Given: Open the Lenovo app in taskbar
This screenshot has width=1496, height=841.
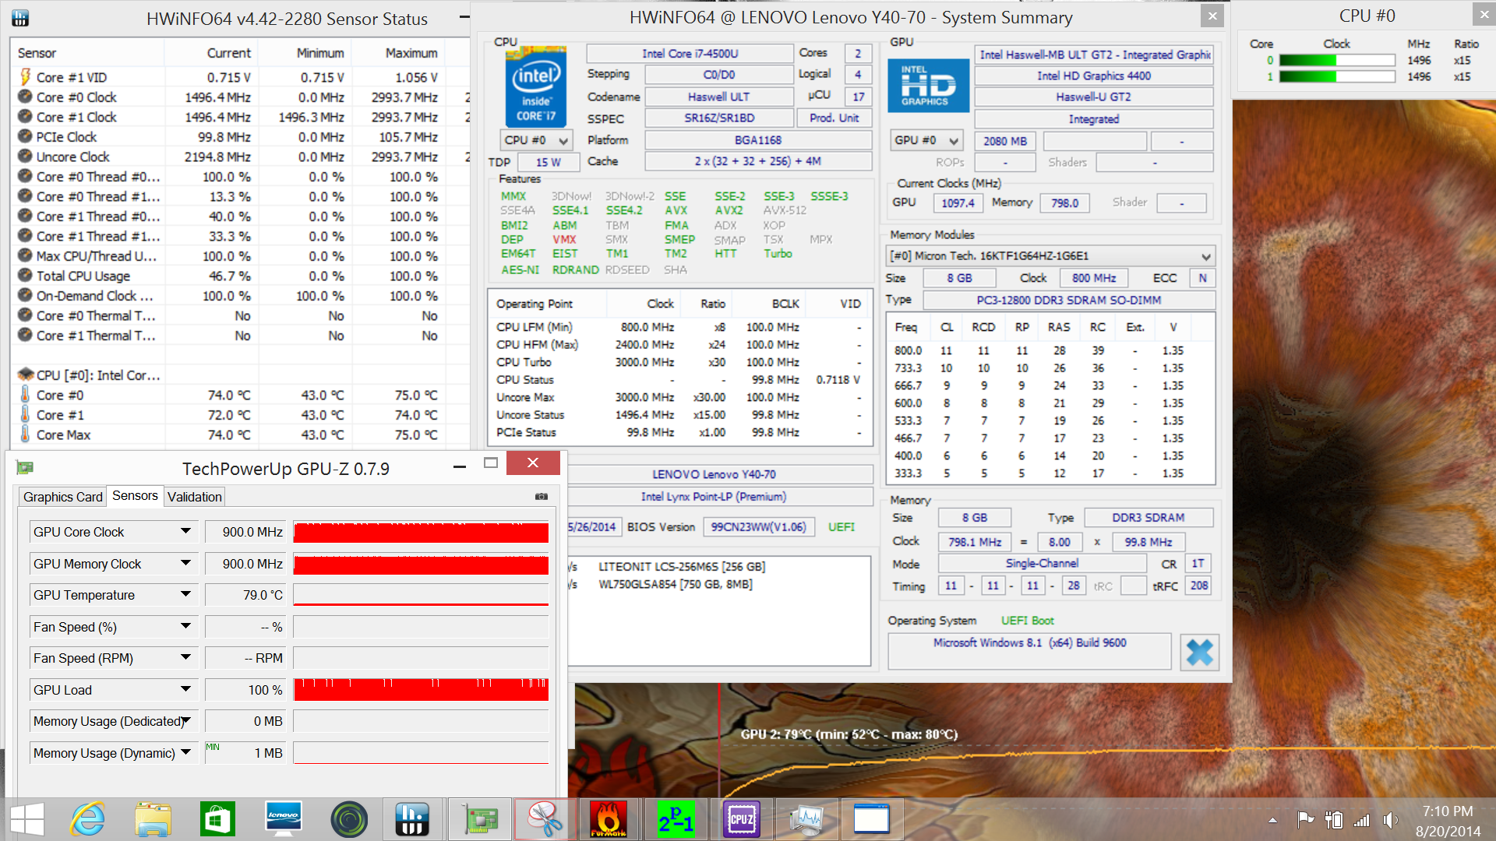Looking at the screenshot, I should pos(283,819).
